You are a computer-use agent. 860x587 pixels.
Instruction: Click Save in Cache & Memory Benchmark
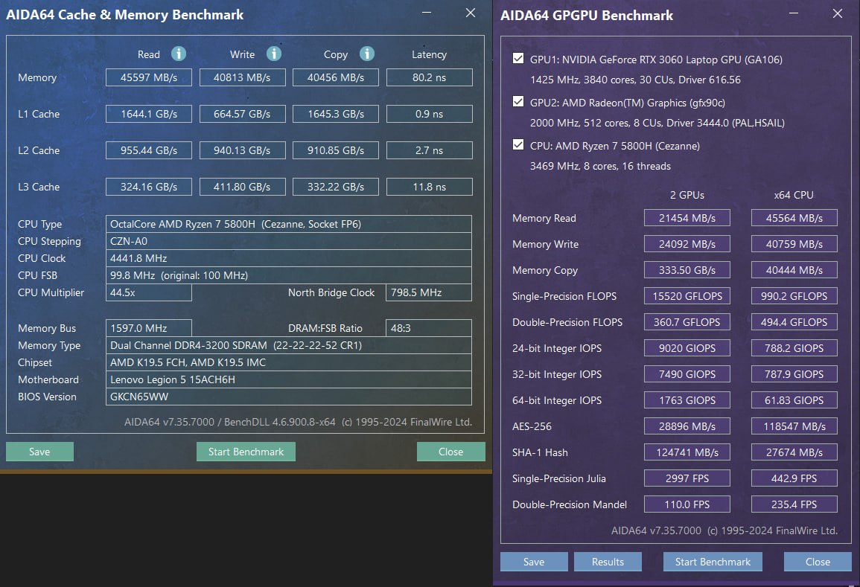coord(39,452)
